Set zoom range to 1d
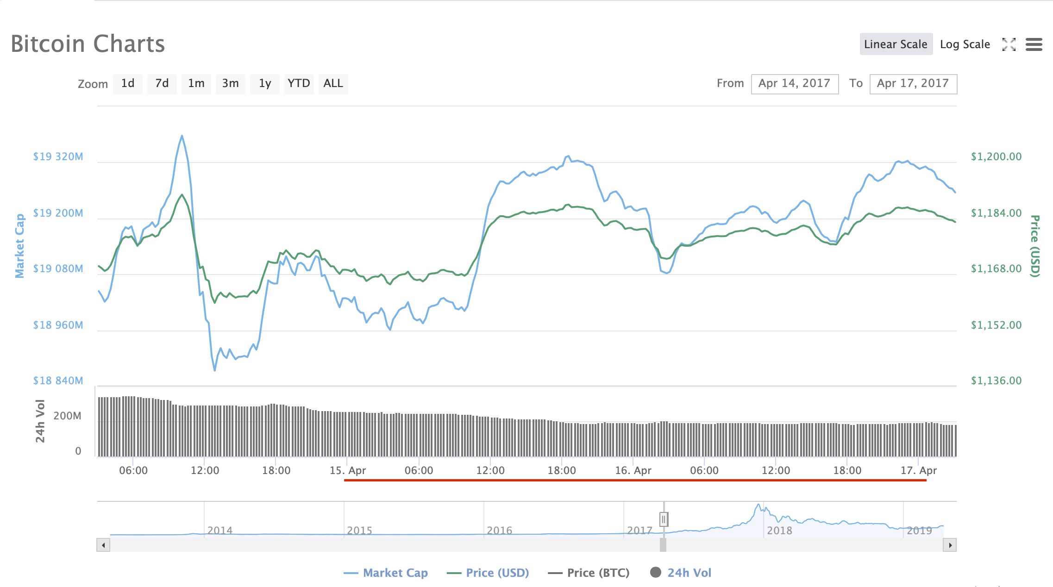This screenshot has width=1053, height=587. tap(128, 84)
